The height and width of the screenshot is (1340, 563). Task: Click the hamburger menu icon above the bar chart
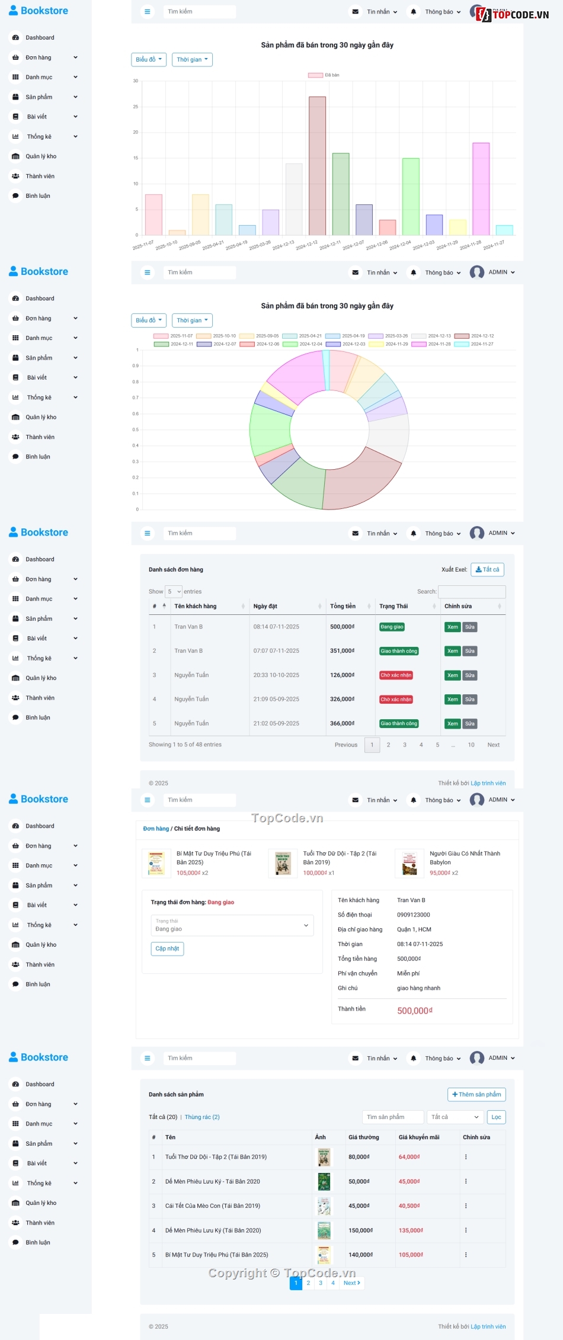tap(148, 12)
